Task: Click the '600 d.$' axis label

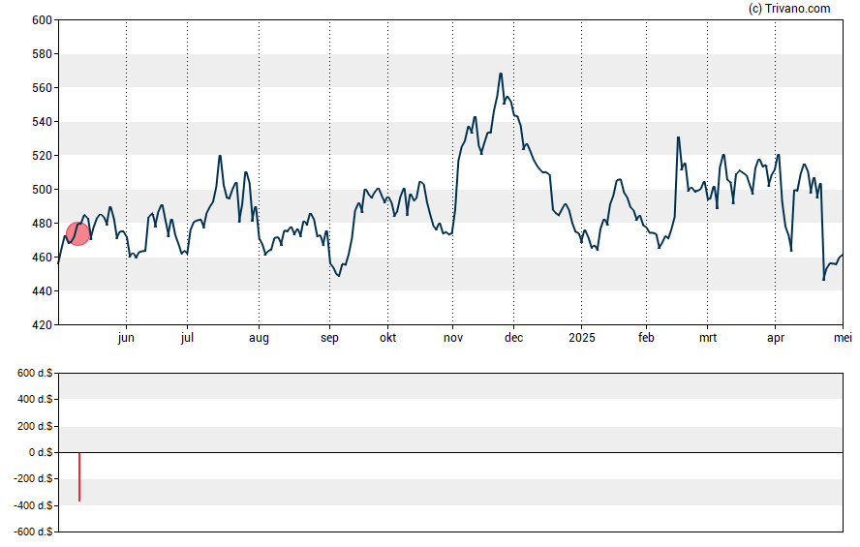Action: 35,374
